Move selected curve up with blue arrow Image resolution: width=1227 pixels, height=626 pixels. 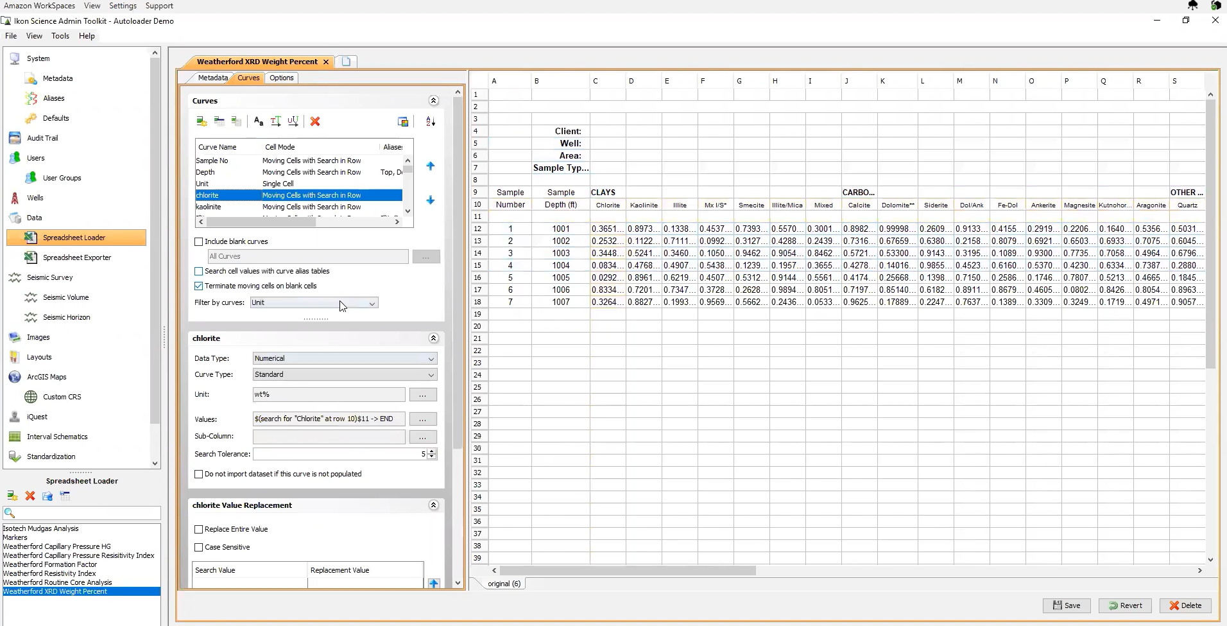point(431,166)
